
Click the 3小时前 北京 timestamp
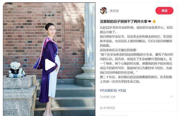coord(107,97)
